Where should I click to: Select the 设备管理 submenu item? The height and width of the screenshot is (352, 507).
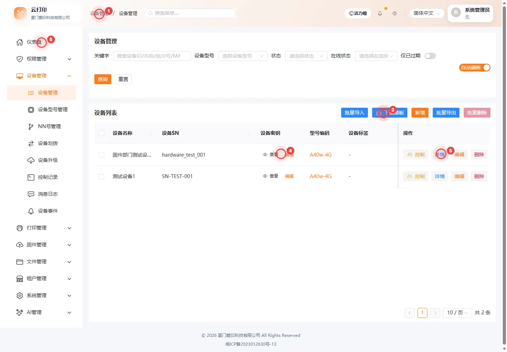coord(42,93)
